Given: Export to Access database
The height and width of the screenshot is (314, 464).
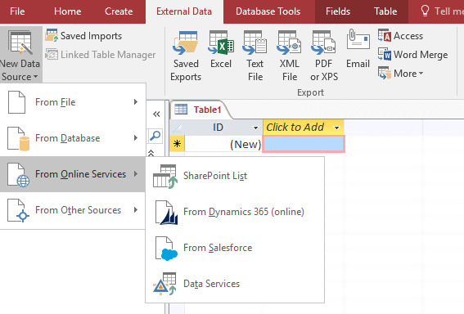Looking at the screenshot, I should pyautogui.click(x=400, y=36).
